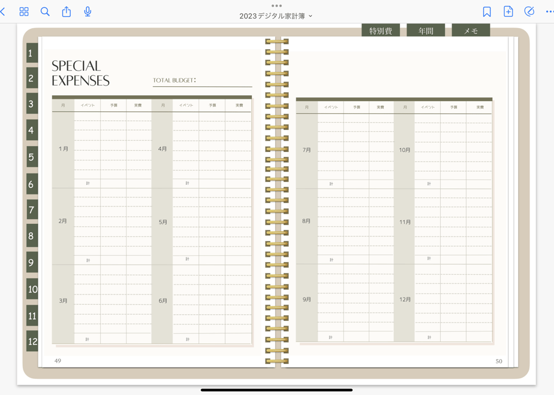
Task: Start audio recording with microphone icon
Action: (88, 11)
